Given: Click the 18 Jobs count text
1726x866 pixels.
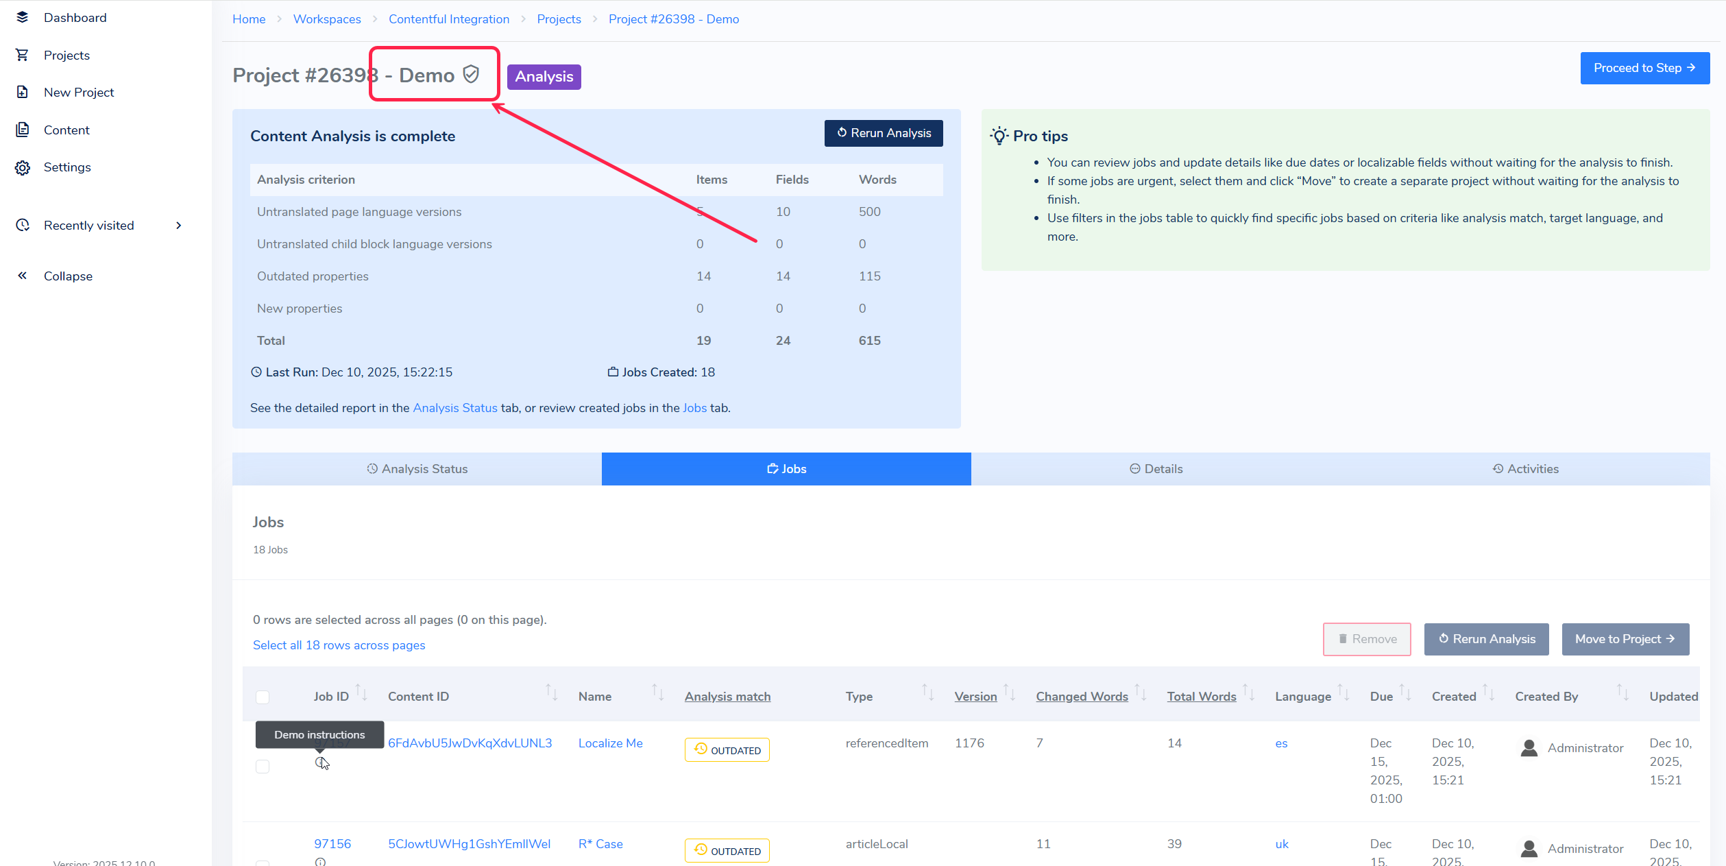Looking at the screenshot, I should click(x=270, y=550).
